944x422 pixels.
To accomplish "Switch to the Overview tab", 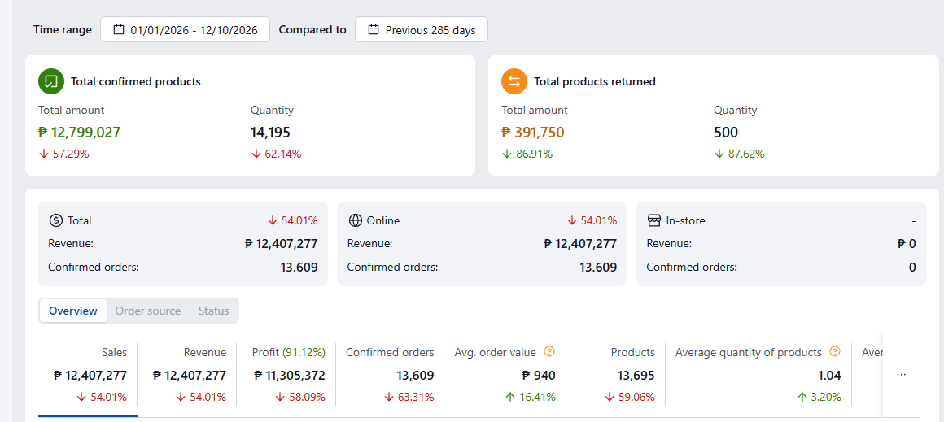I will tap(73, 311).
